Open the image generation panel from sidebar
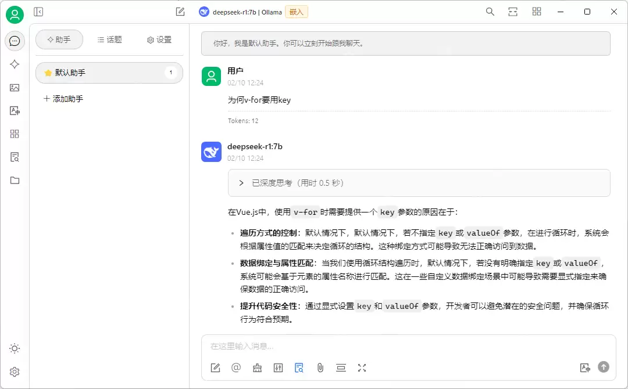628x389 pixels. coord(15,88)
